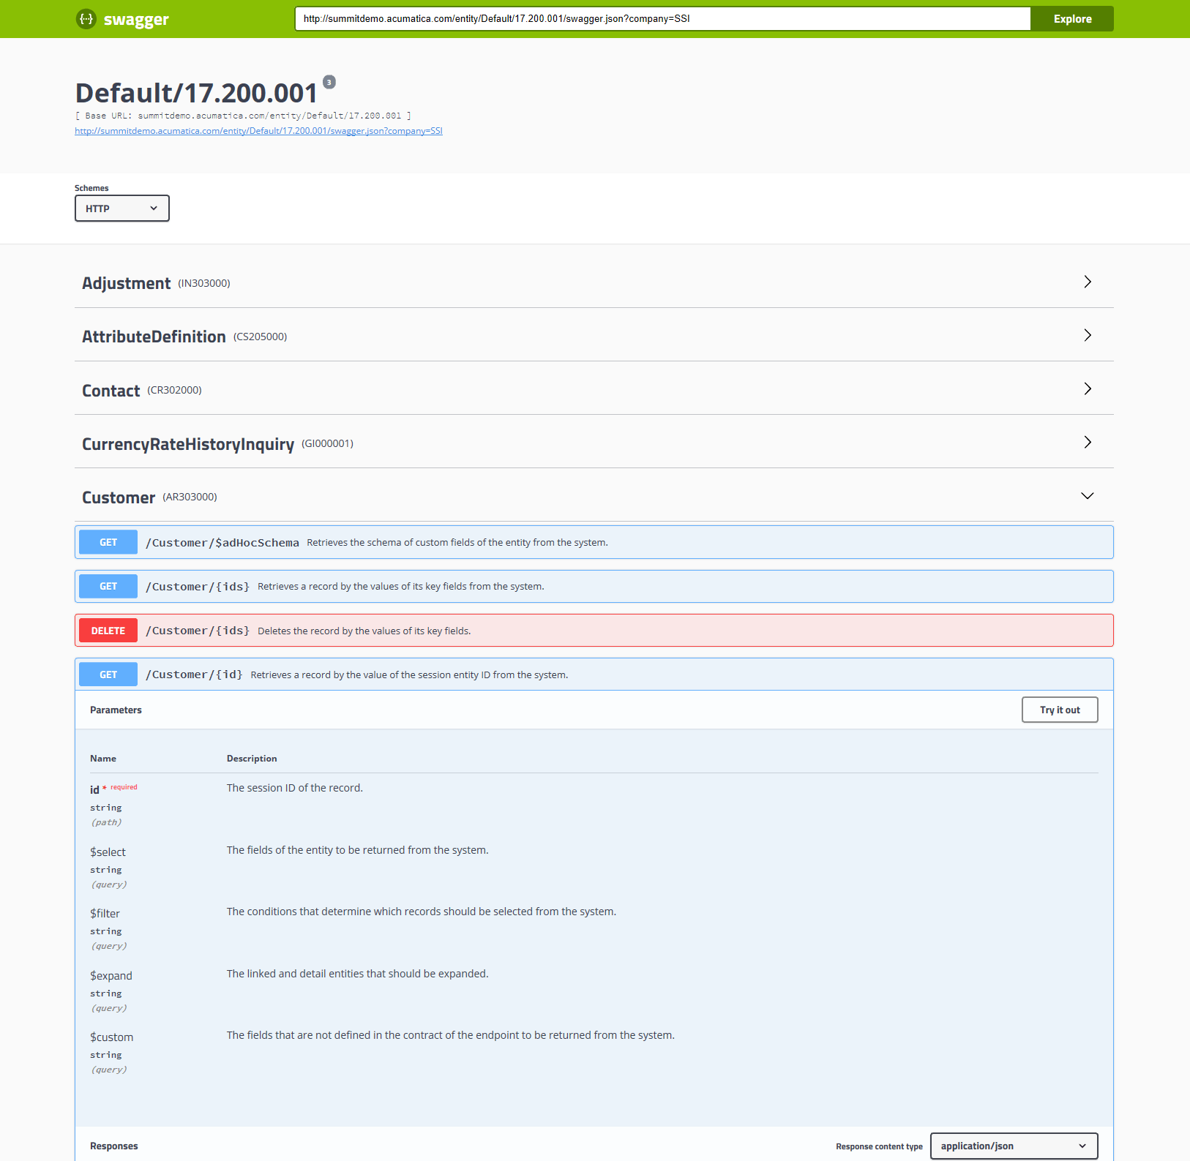The height and width of the screenshot is (1161, 1190).
Task: Click the /Customer/$adHocSchema path text
Action: (222, 543)
